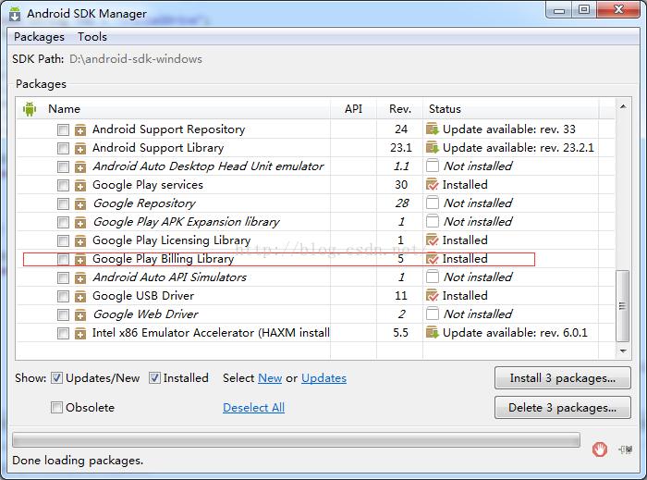Click the Android Support Library package icon
The image size is (647, 480).
[x=80, y=148]
